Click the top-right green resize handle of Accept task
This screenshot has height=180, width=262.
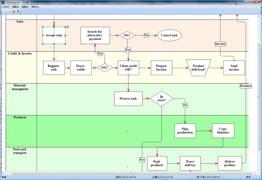tap(65, 27)
